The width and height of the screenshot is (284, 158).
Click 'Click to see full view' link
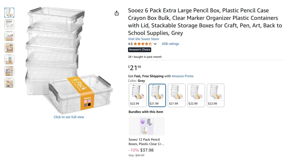[69, 117]
